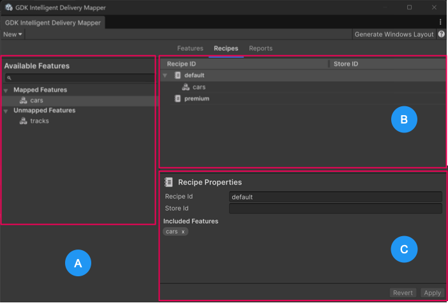Select tracks under Unmapped Features
The image size is (448, 303).
[x=79, y=121]
